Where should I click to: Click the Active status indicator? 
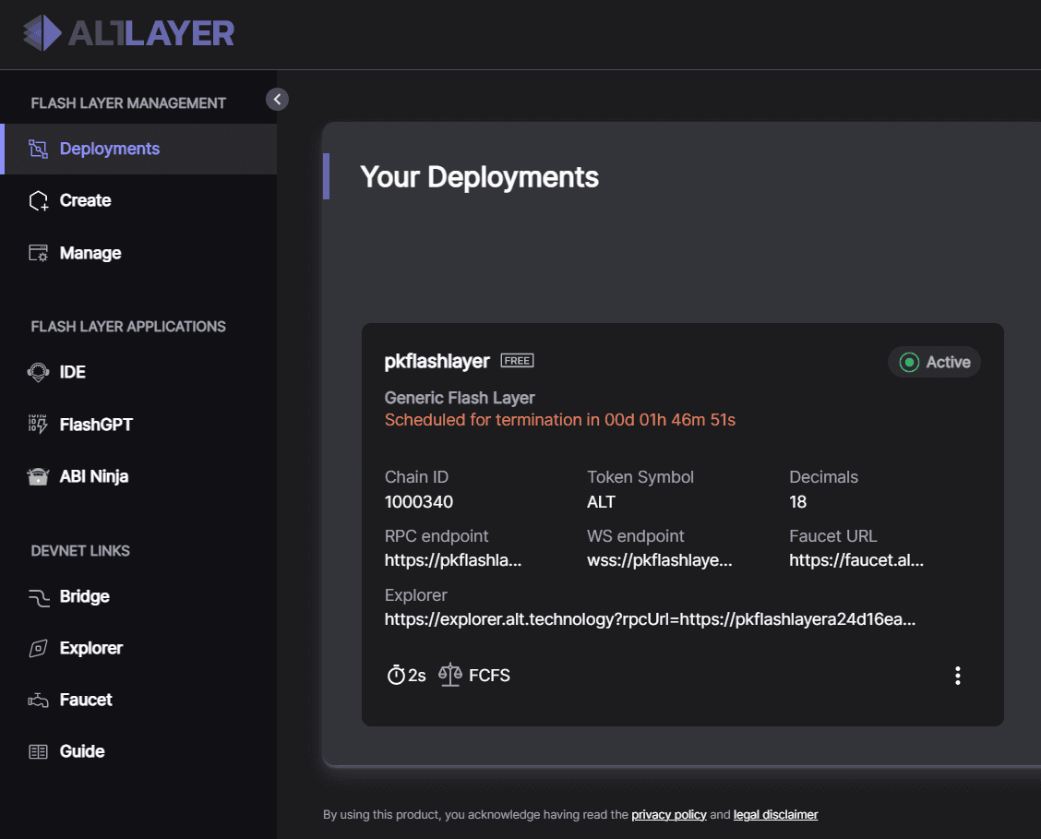(934, 362)
